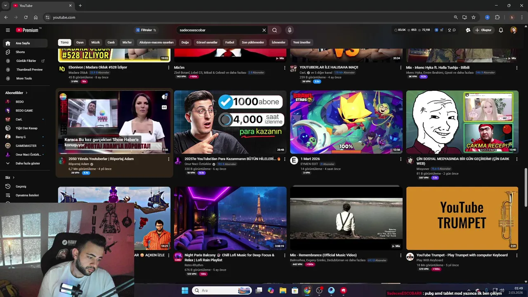Open Shorts in the sidebar

[x=20, y=52]
